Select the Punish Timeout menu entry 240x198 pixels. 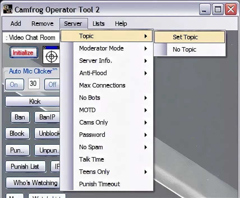tap(107, 184)
